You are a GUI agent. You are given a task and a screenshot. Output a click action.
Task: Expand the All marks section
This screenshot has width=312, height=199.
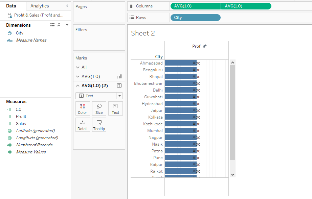(x=78, y=68)
